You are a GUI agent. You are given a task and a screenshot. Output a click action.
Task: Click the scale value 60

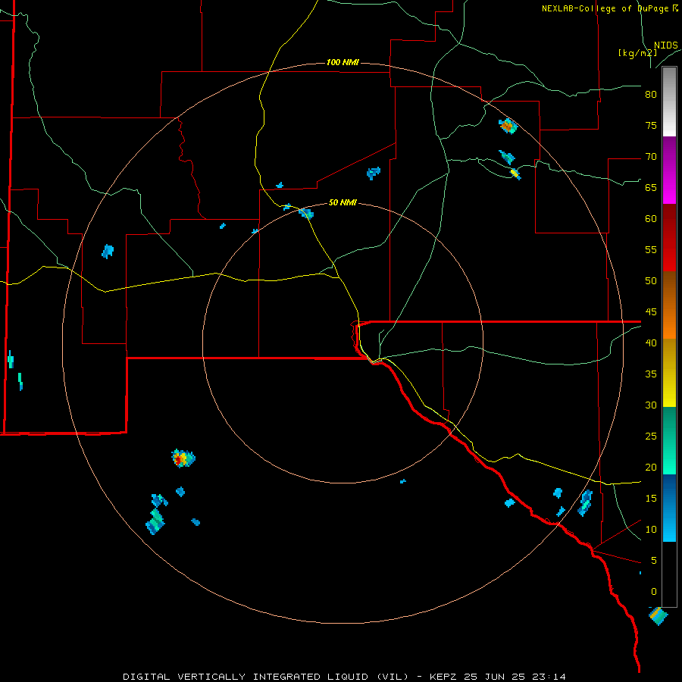[x=651, y=219]
